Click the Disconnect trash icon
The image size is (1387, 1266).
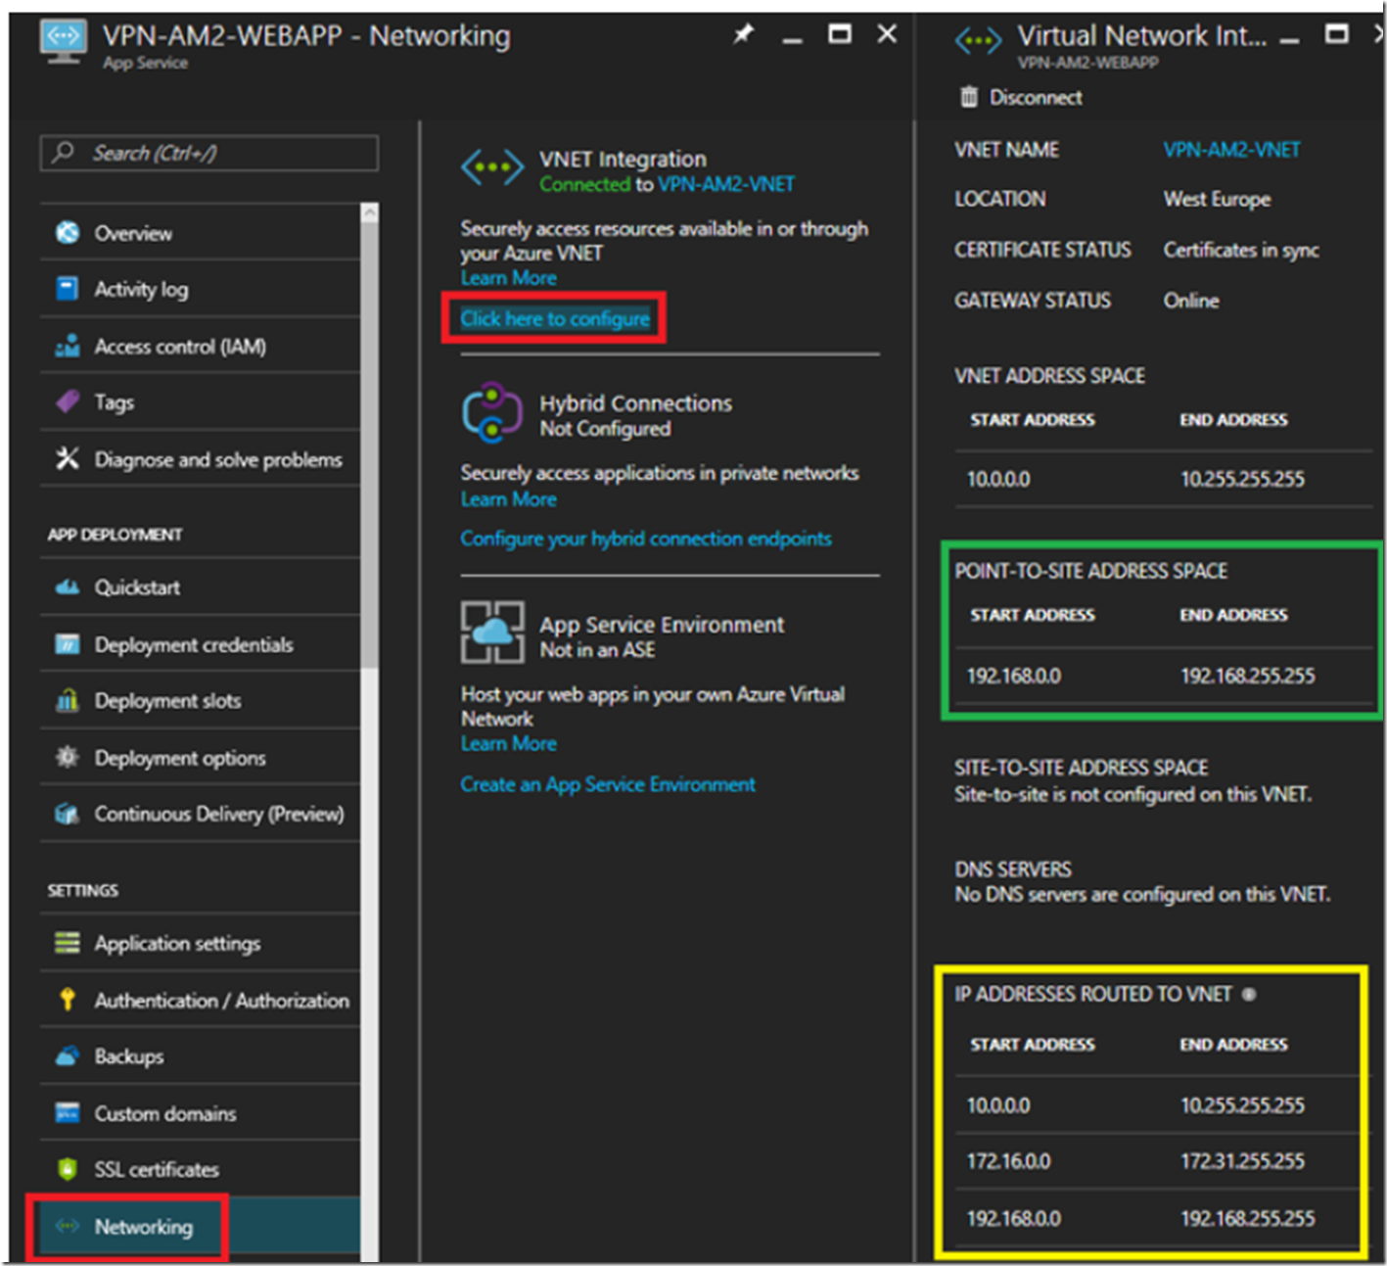(x=969, y=96)
